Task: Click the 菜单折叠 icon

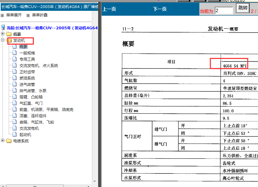Action: (x=28, y=15)
